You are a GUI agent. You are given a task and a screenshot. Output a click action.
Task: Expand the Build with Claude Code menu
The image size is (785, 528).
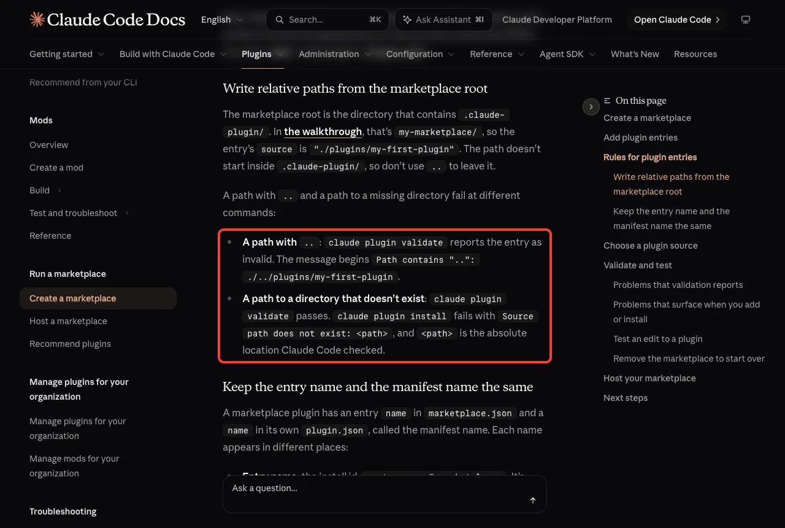pos(173,54)
